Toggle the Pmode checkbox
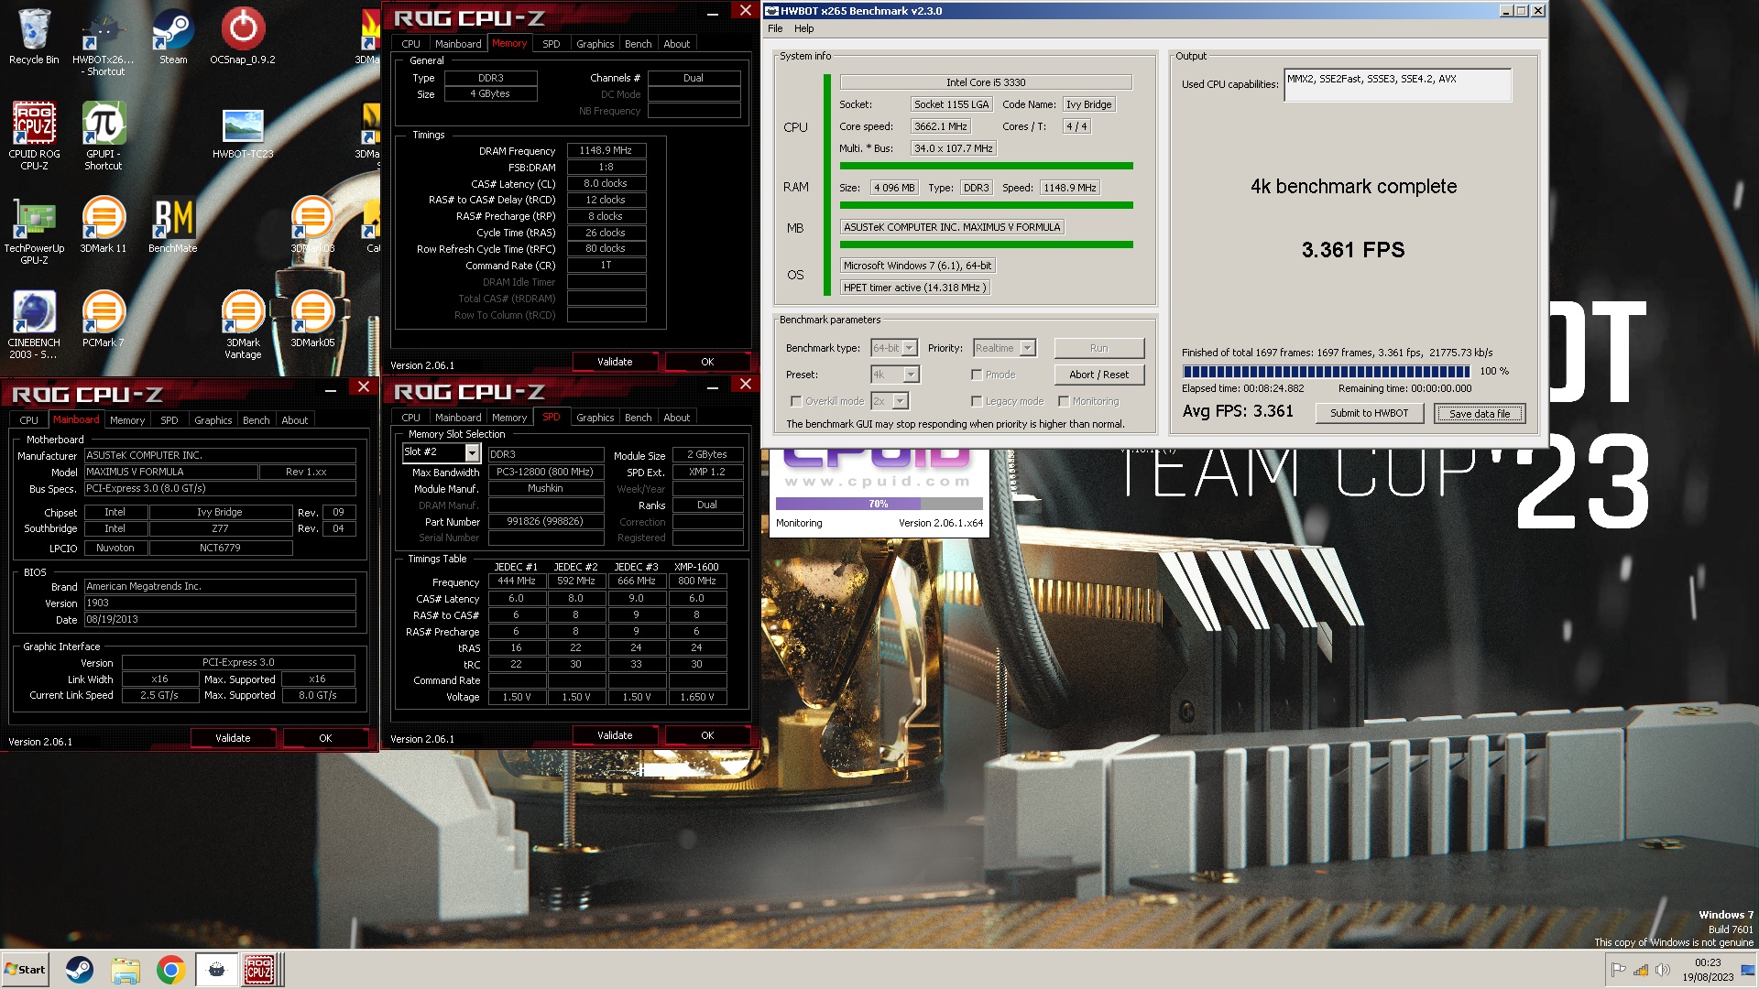Viewport: 1759px width, 989px height. (977, 375)
